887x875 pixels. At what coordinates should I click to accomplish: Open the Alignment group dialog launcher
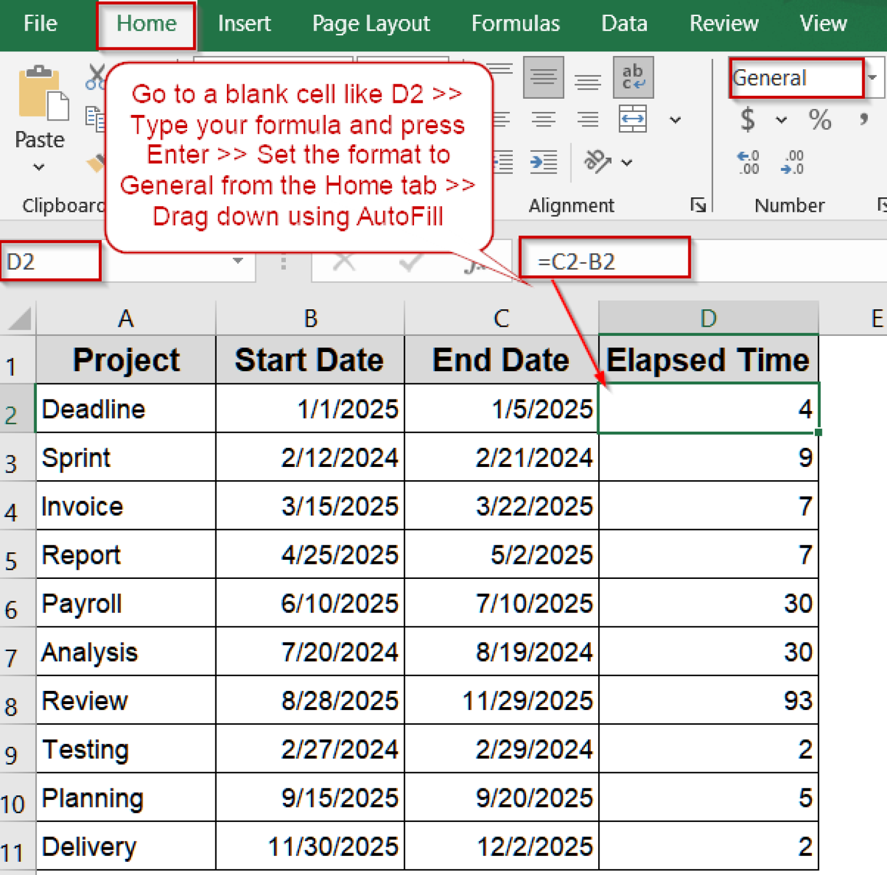(699, 205)
